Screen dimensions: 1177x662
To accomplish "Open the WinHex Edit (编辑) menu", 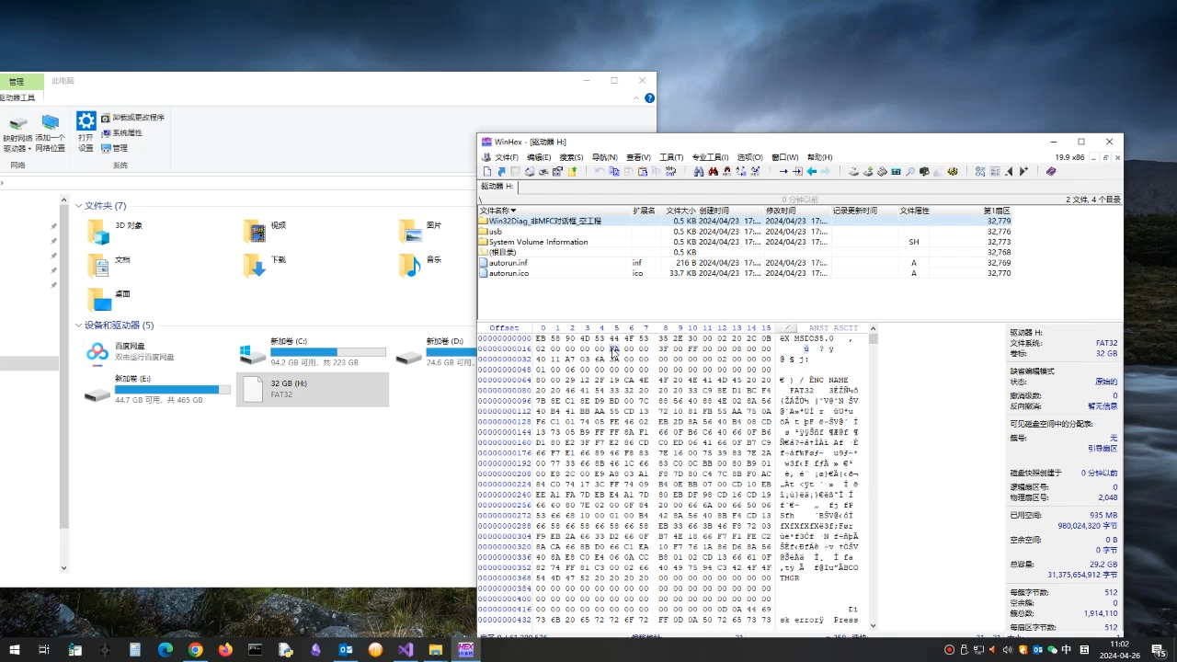I will [x=539, y=157].
